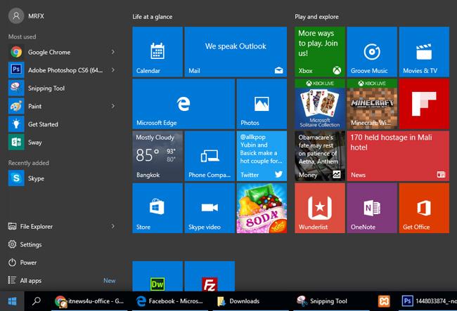Open the Xbox tile
457x311 pixels.
tap(320, 52)
